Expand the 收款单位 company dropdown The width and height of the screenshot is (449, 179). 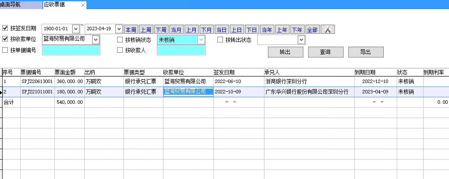96,40
